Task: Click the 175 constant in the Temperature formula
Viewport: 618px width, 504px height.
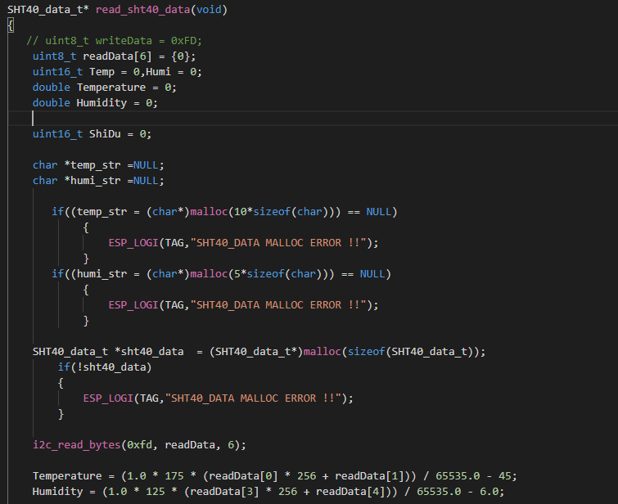Action: point(174,476)
